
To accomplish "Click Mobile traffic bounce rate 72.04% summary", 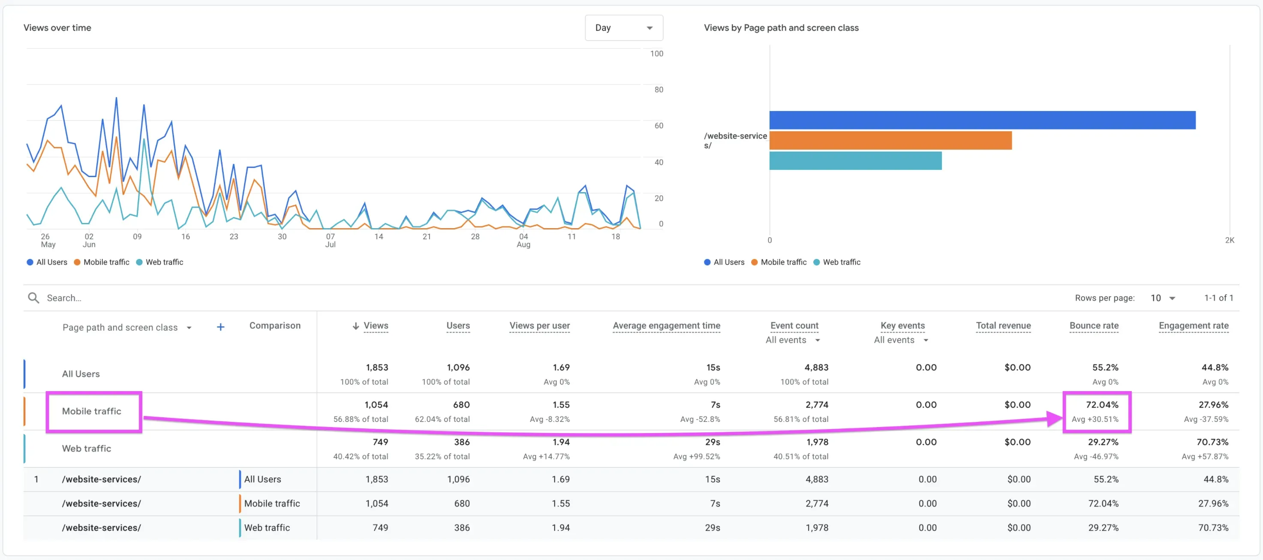I will pos(1102,404).
